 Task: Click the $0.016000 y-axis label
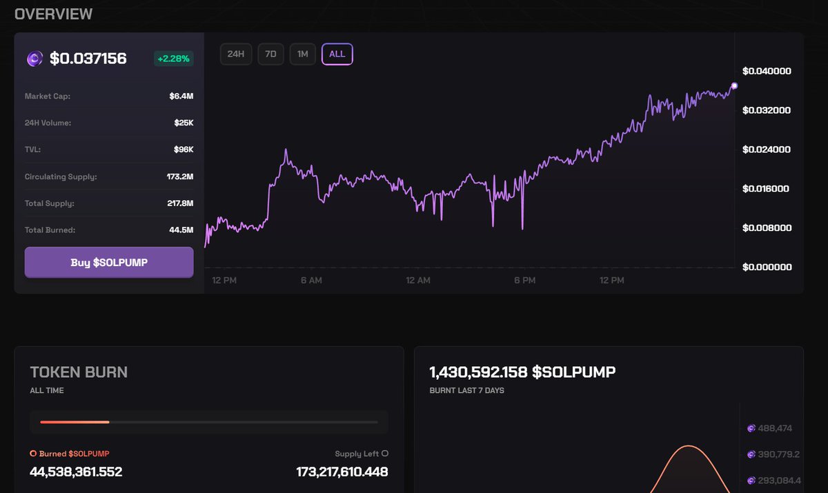(x=767, y=189)
